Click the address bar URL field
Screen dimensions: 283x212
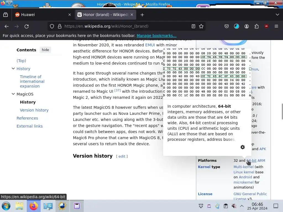126,26
